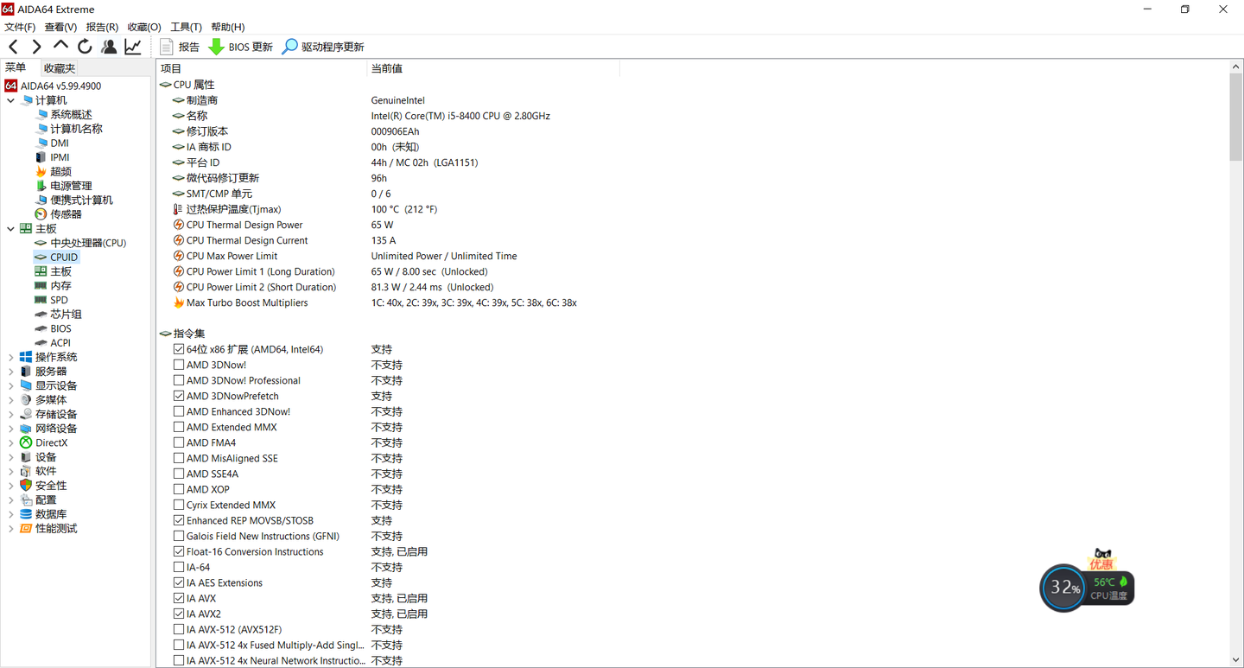Open the 传感器 (Sensors) panel
1244x668 pixels.
[65, 213]
